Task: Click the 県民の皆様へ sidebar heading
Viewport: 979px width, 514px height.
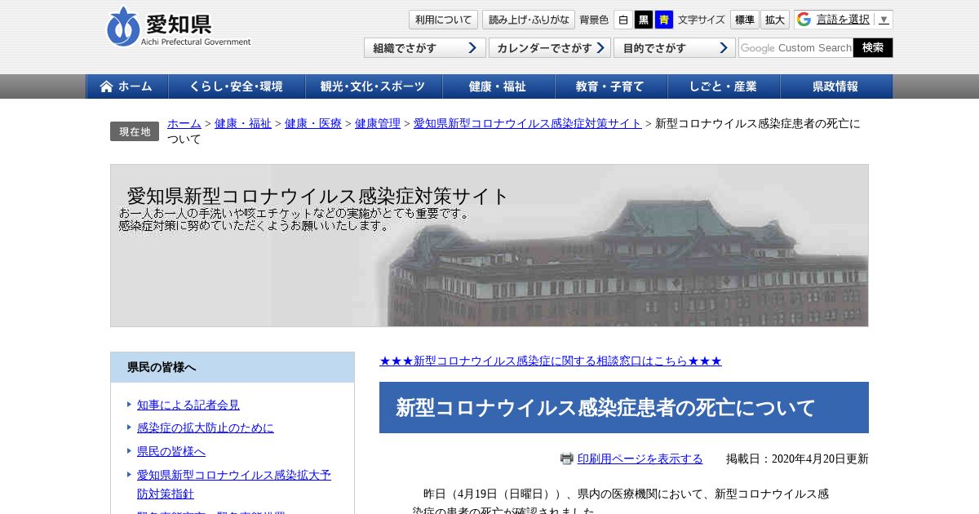Action: [x=233, y=367]
